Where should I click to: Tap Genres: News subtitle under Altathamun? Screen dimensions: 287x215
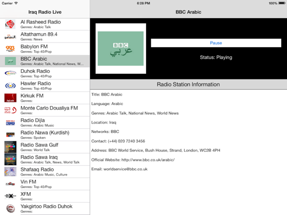[x=32, y=39]
